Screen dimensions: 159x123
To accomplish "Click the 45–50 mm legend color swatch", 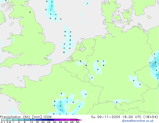I will 74,120.
